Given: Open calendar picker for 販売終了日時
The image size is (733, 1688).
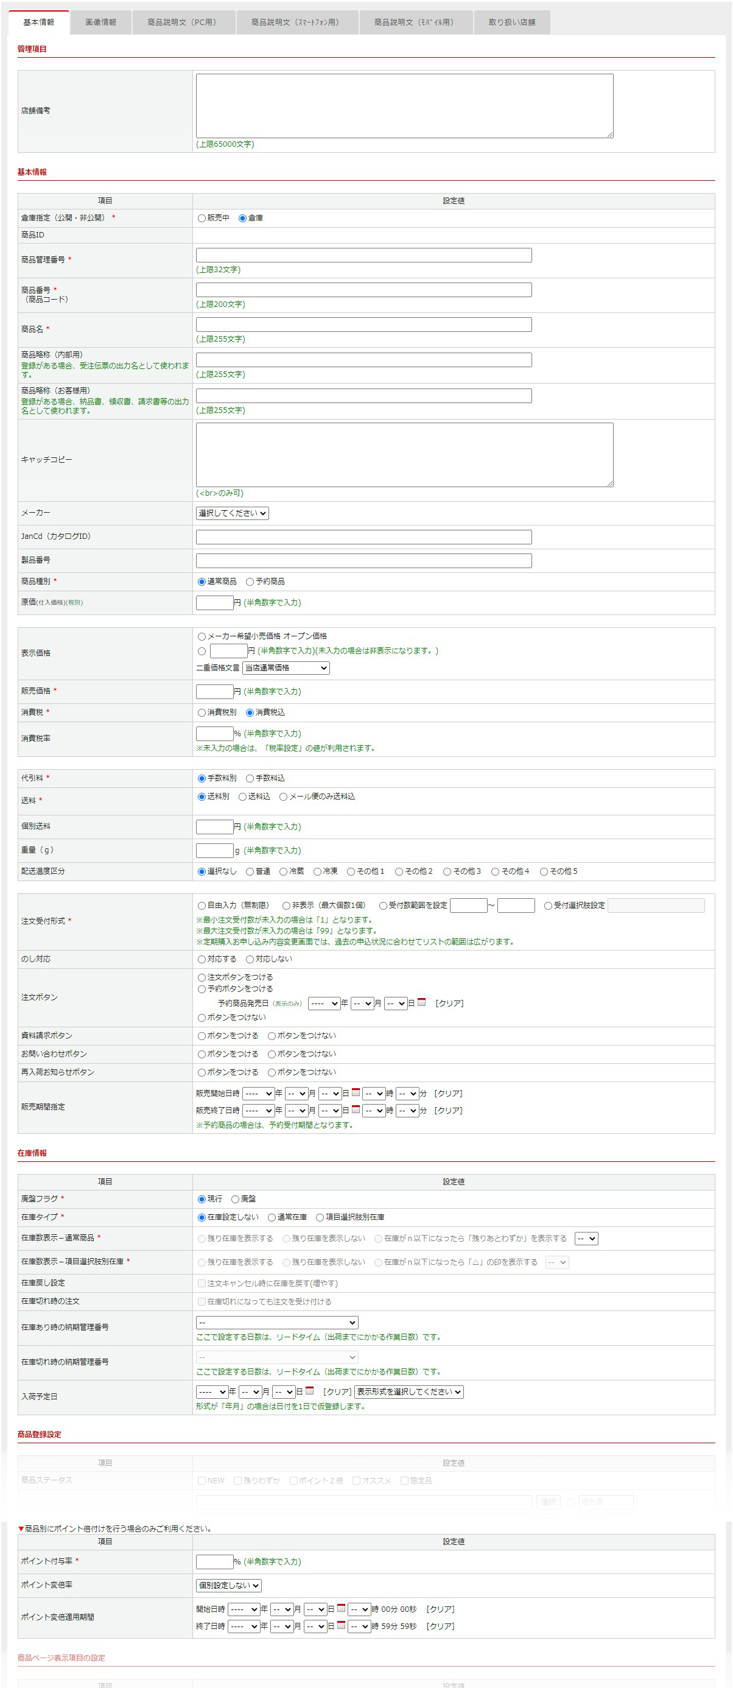Looking at the screenshot, I should (356, 1110).
